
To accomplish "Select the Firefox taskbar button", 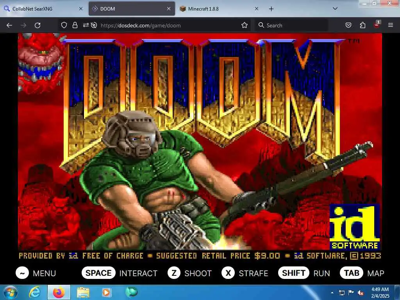I will (x=59, y=292).
